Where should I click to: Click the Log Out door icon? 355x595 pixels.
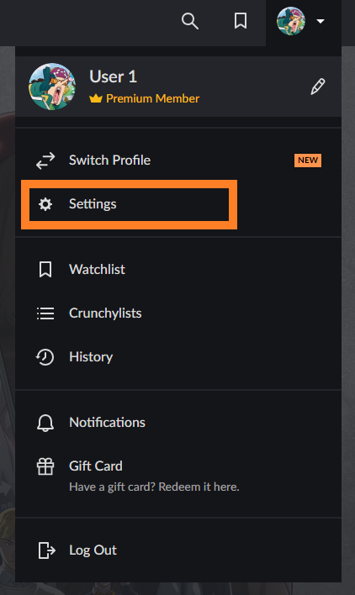point(47,550)
